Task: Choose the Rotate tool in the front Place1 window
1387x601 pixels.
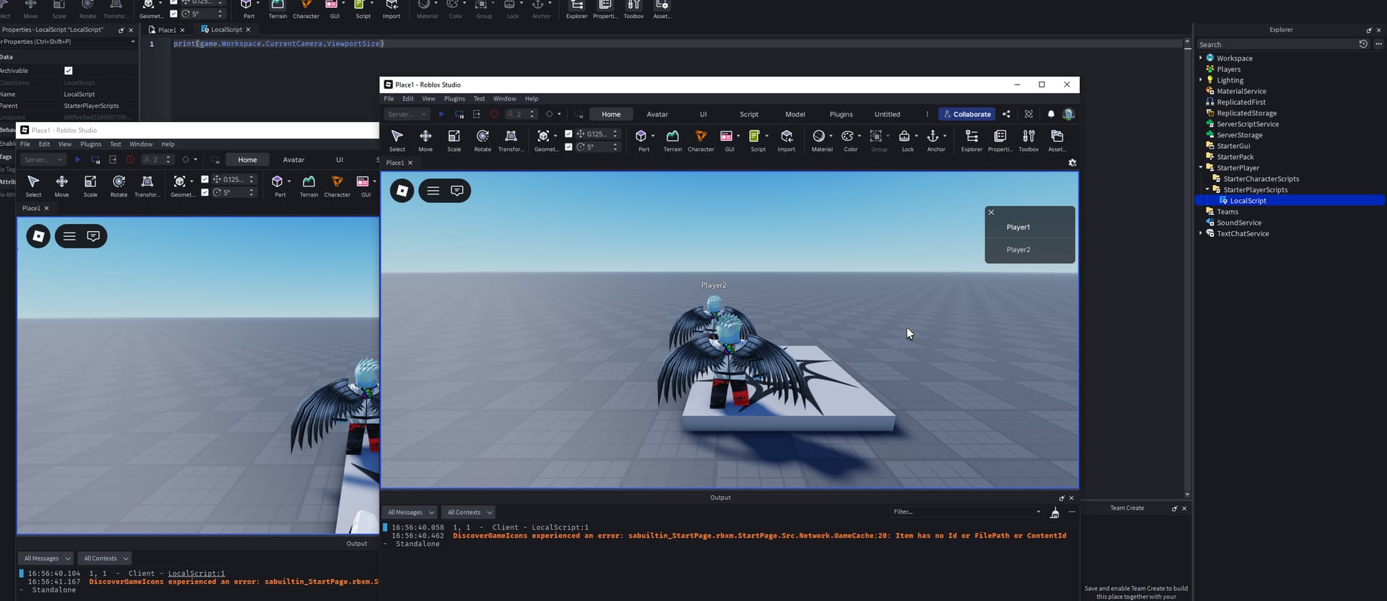Action: tap(483, 139)
